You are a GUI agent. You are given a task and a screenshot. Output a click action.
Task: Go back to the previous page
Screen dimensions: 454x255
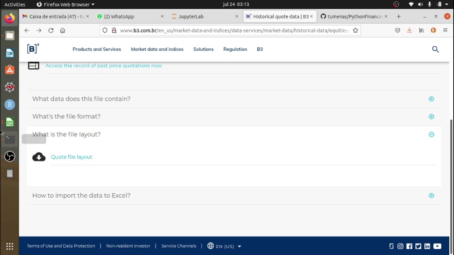27,30
